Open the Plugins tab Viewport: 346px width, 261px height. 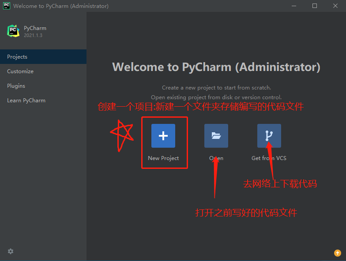[43, 86]
